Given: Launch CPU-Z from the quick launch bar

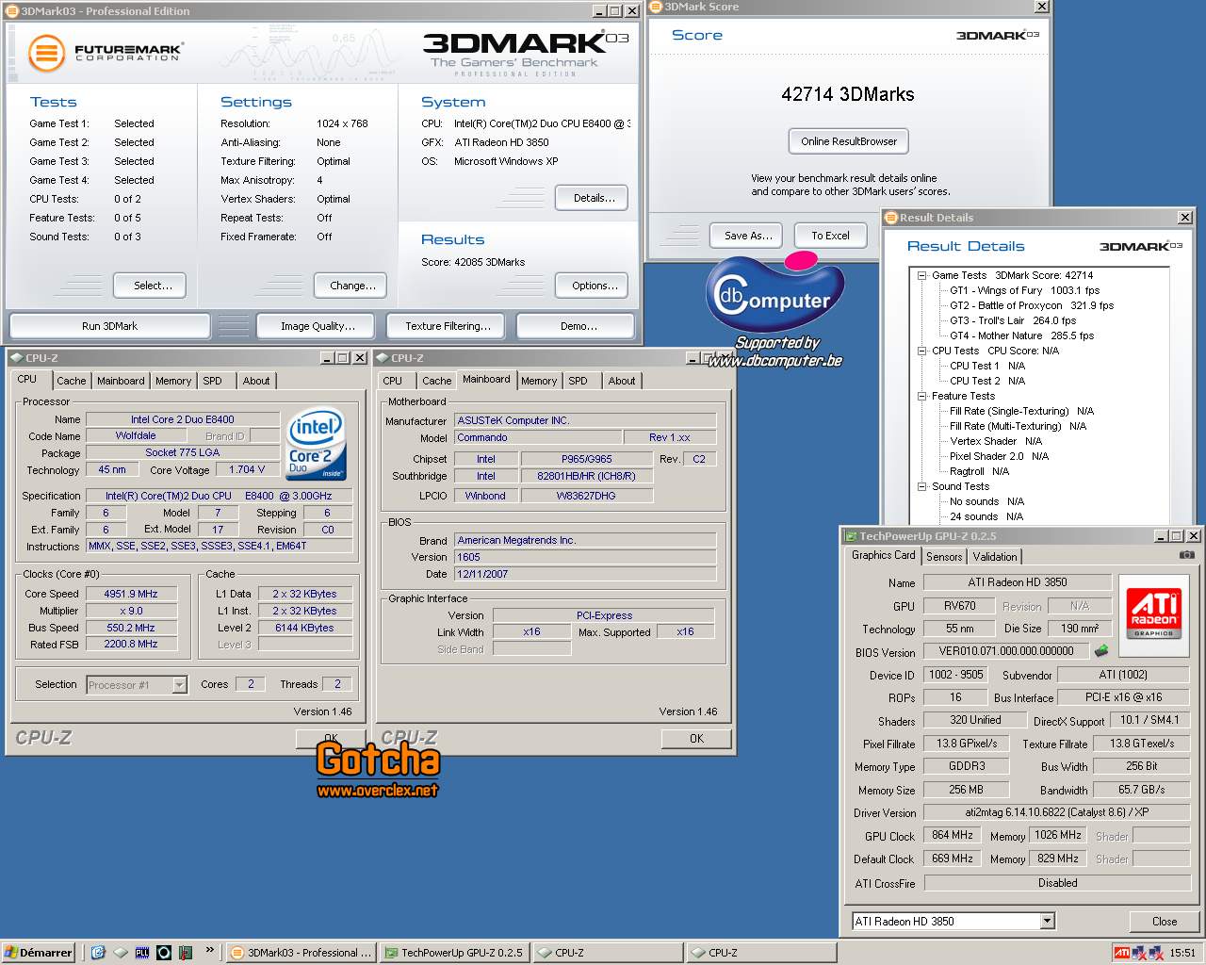Looking at the screenshot, I should click(121, 953).
